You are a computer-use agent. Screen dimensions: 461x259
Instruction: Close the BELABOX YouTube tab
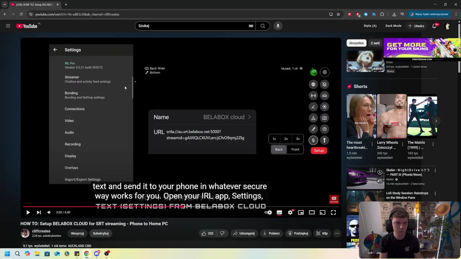click(57, 5)
